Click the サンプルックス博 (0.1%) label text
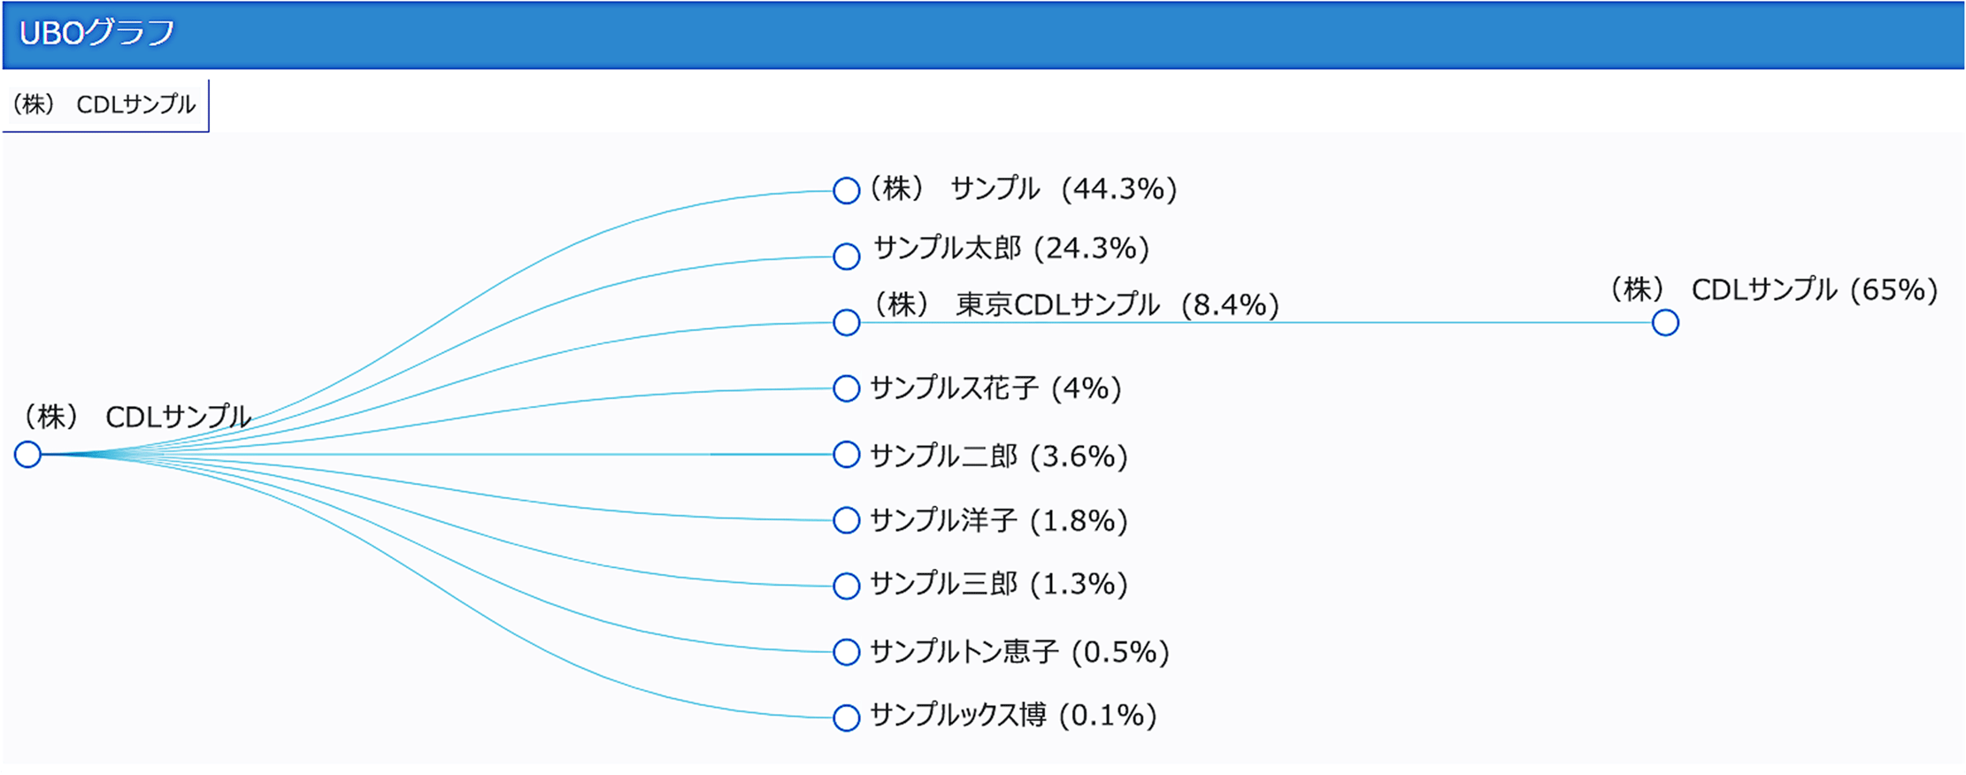The image size is (1966, 775). [1012, 715]
